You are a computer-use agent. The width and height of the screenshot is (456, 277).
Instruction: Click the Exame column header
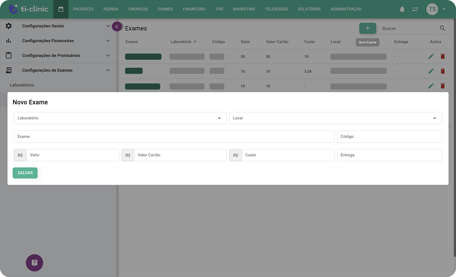(x=132, y=42)
